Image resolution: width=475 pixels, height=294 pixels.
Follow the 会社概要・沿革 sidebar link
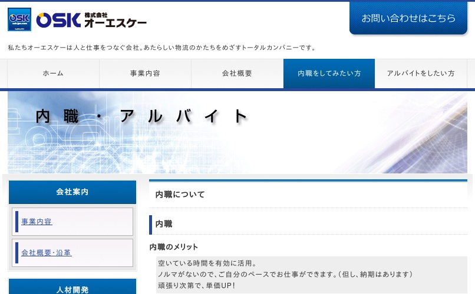coord(47,253)
